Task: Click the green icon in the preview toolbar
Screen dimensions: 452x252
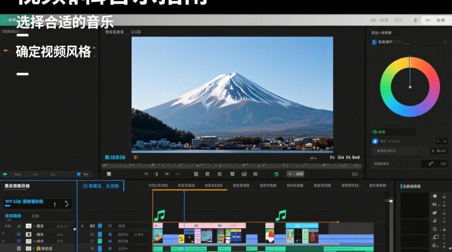Action: click(x=276, y=174)
